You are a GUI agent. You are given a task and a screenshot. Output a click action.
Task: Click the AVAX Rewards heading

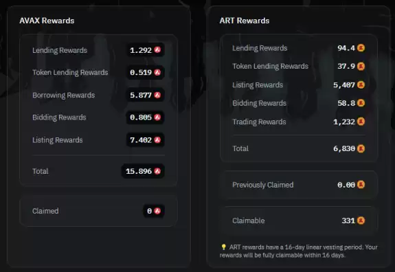(x=47, y=21)
